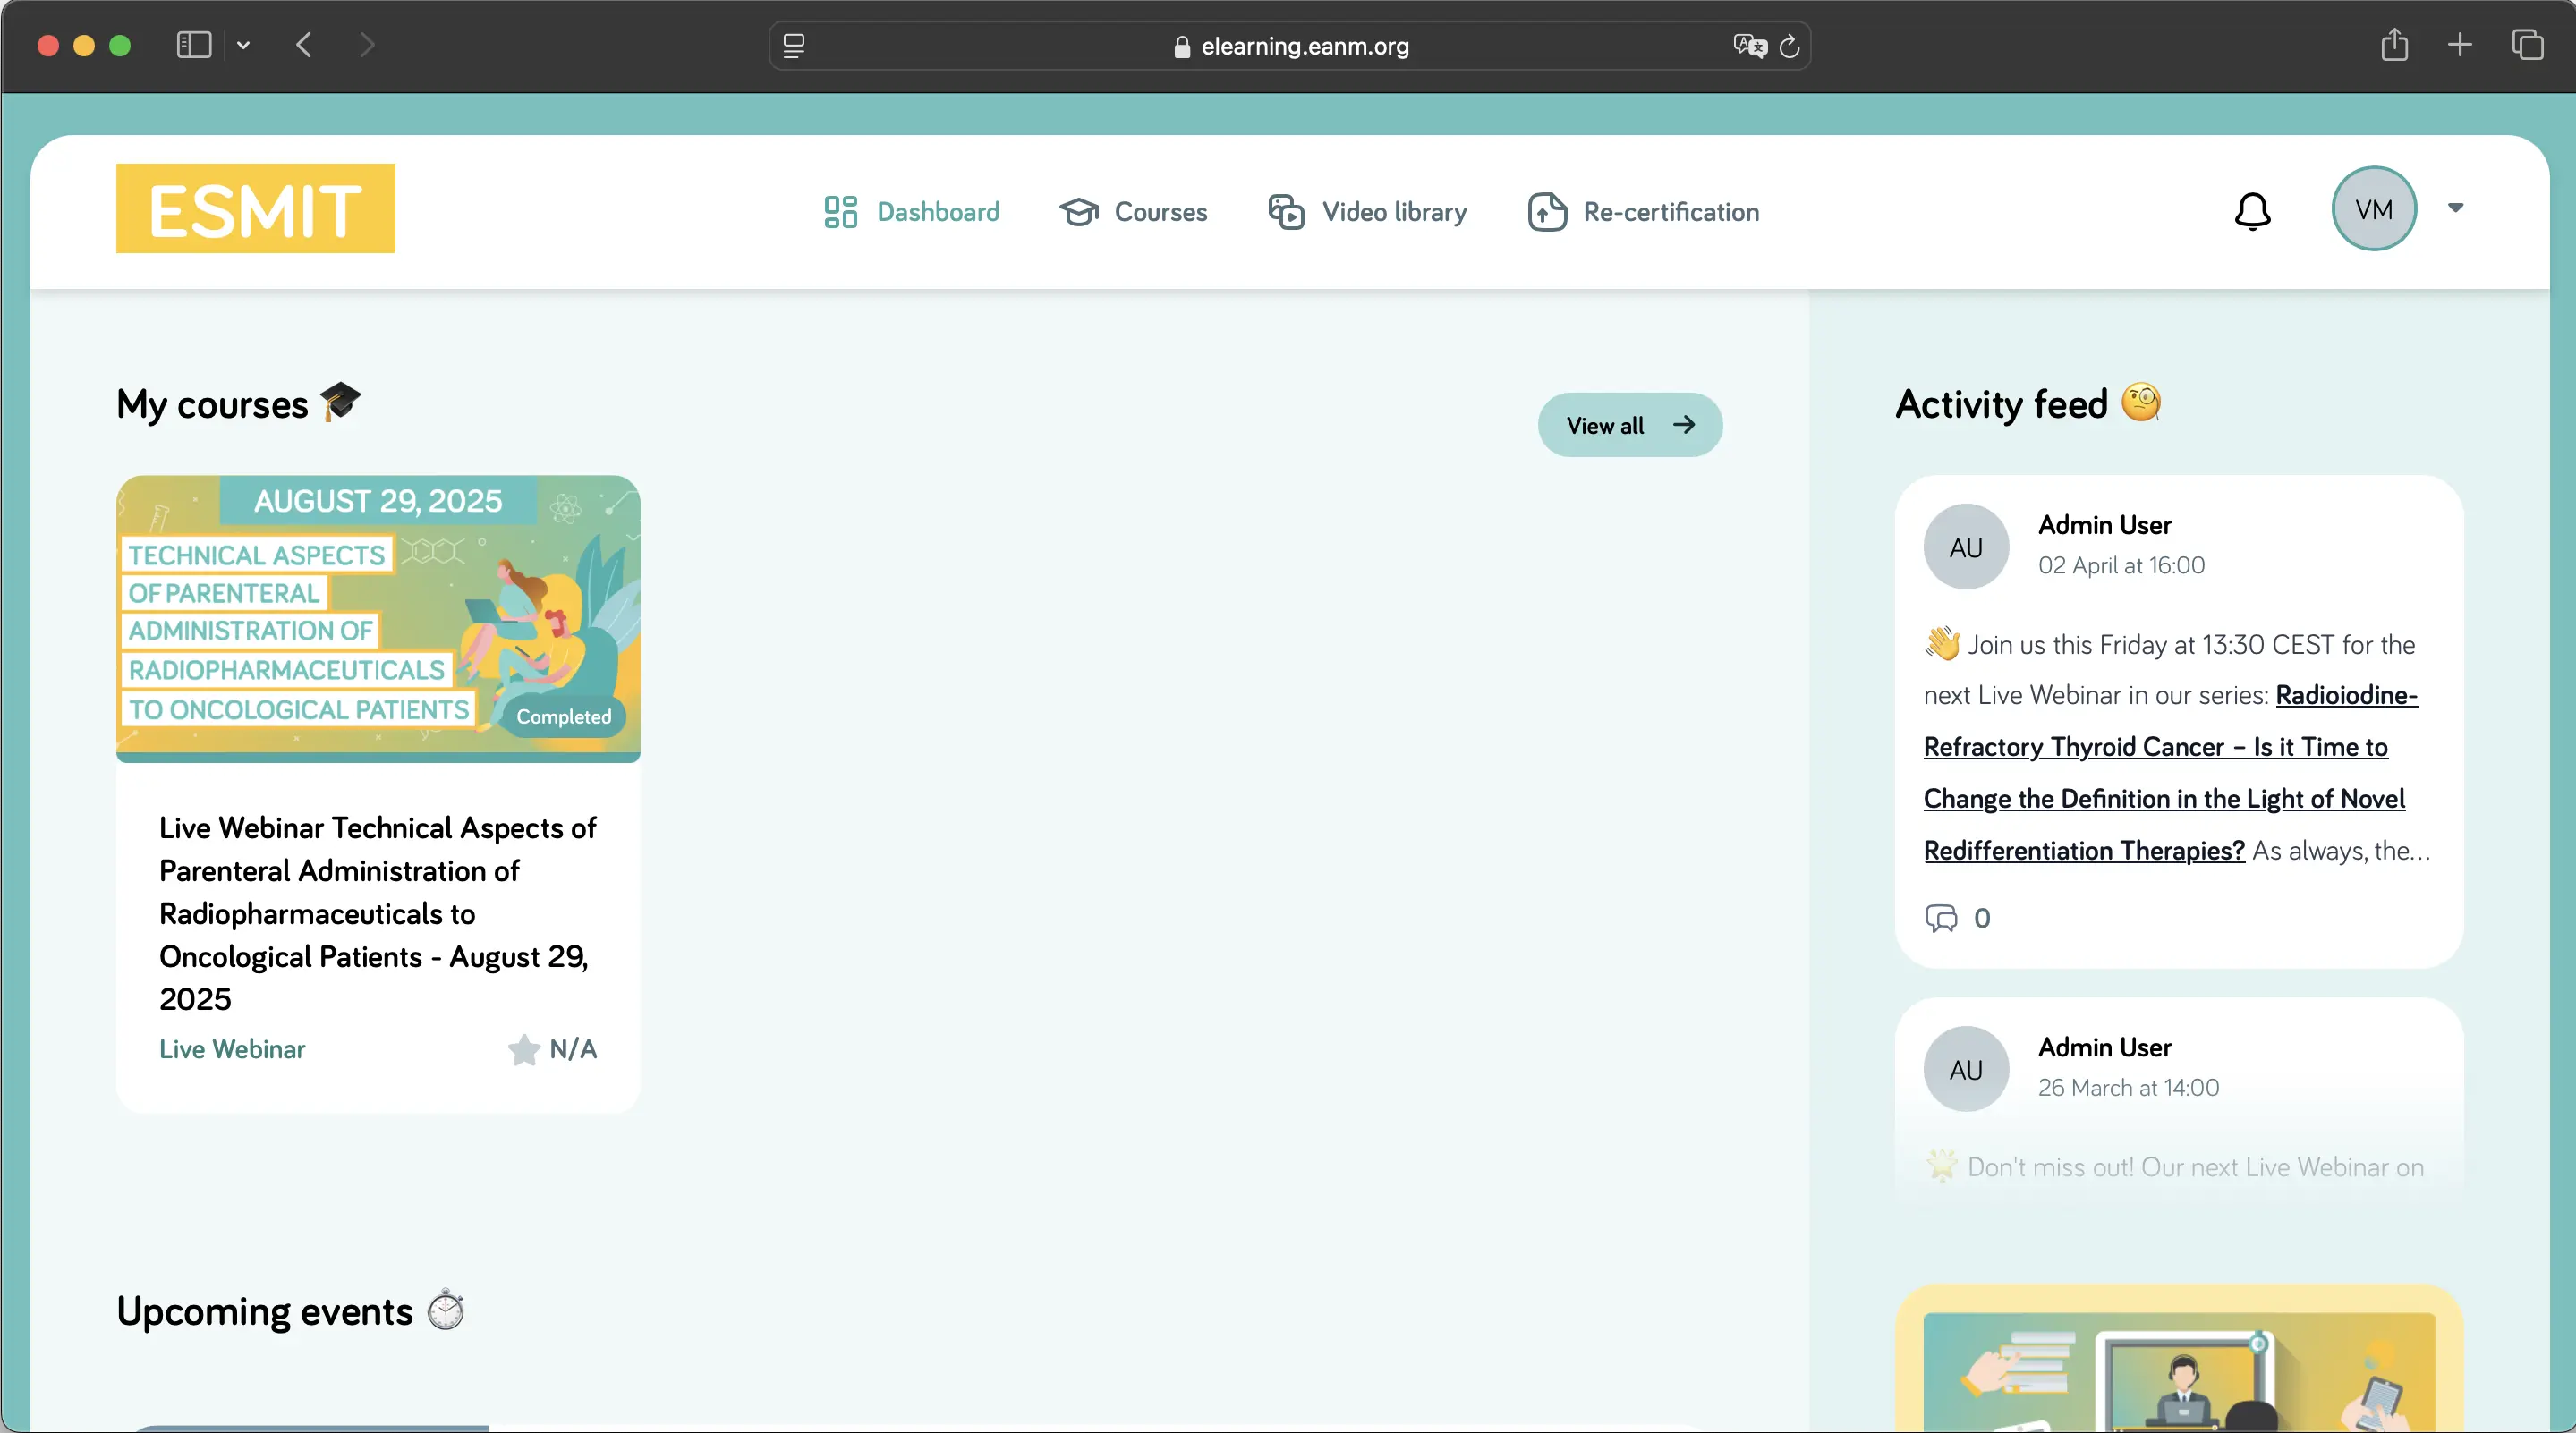Click Safari's reload page icon
Image resolution: width=2576 pixels, height=1433 pixels.
point(1789,46)
